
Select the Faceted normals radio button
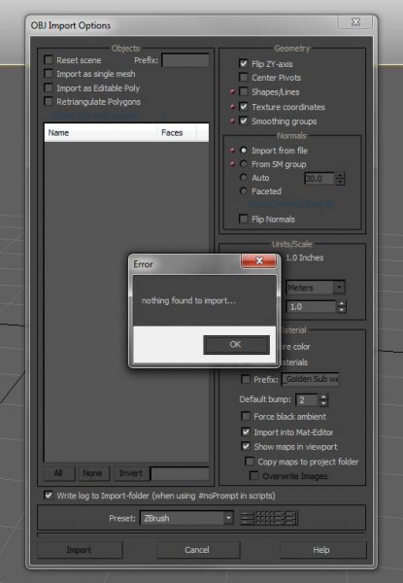pos(244,190)
